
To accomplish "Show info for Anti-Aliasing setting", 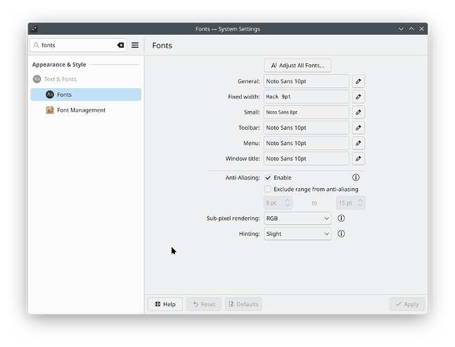I will tap(356, 178).
